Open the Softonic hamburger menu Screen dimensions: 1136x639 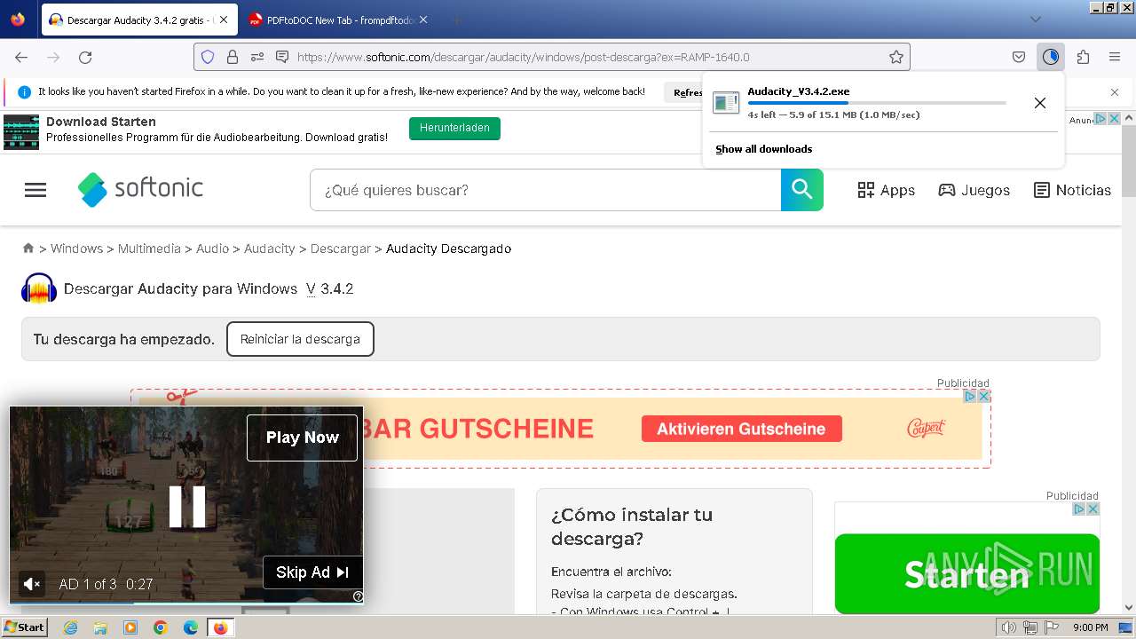point(35,190)
